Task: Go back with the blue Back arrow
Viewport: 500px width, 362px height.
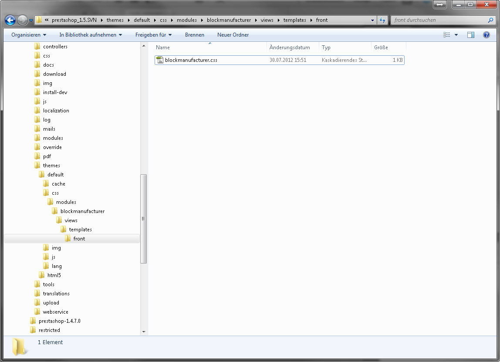Action: [x=10, y=20]
